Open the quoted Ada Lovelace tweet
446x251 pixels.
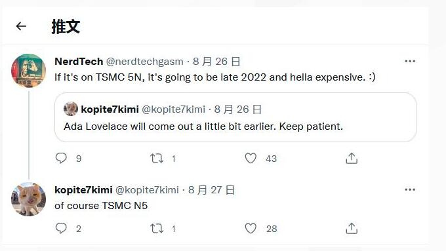(x=235, y=117)
